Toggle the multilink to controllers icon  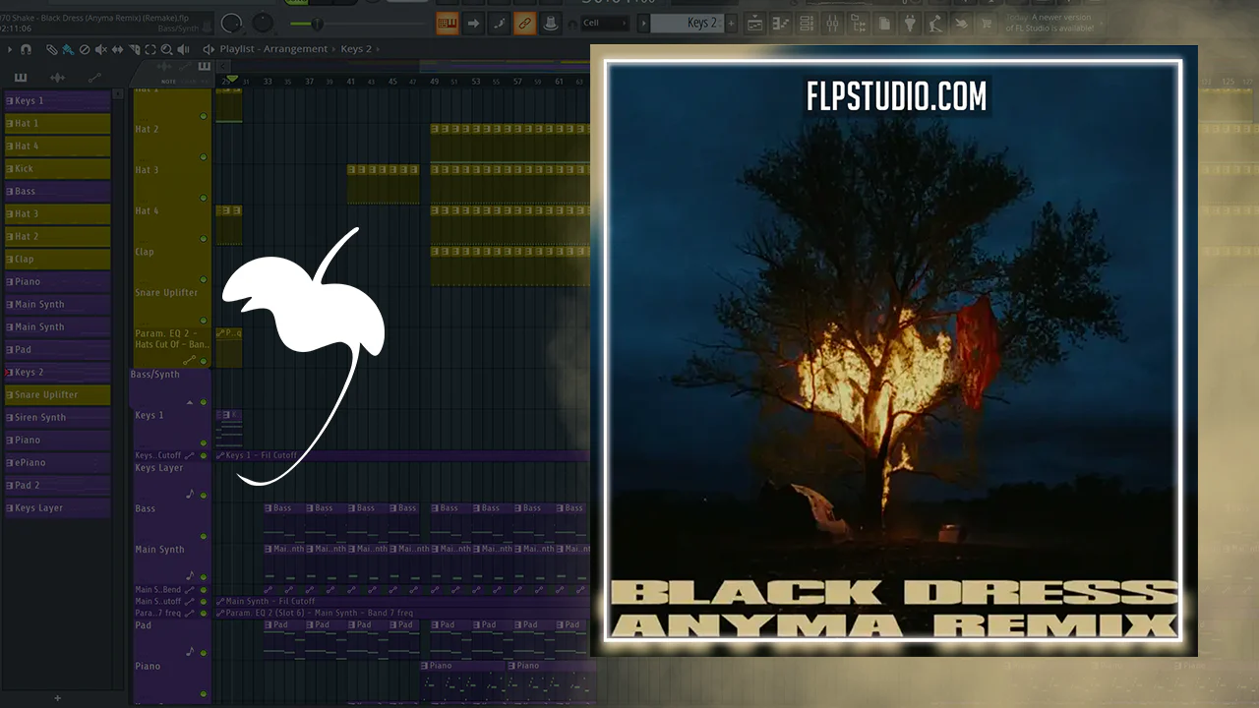pyautogui.click(x=525, y=23)
